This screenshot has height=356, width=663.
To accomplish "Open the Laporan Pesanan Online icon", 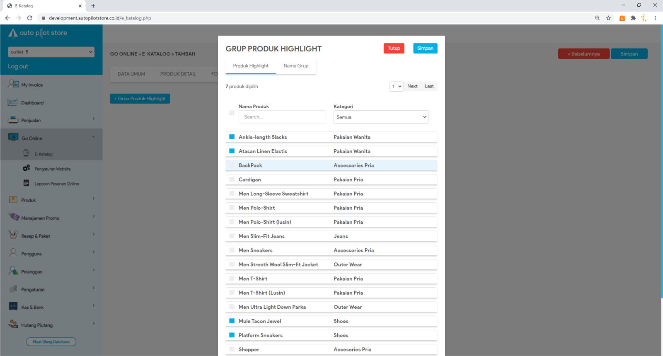I will [27, 183].
